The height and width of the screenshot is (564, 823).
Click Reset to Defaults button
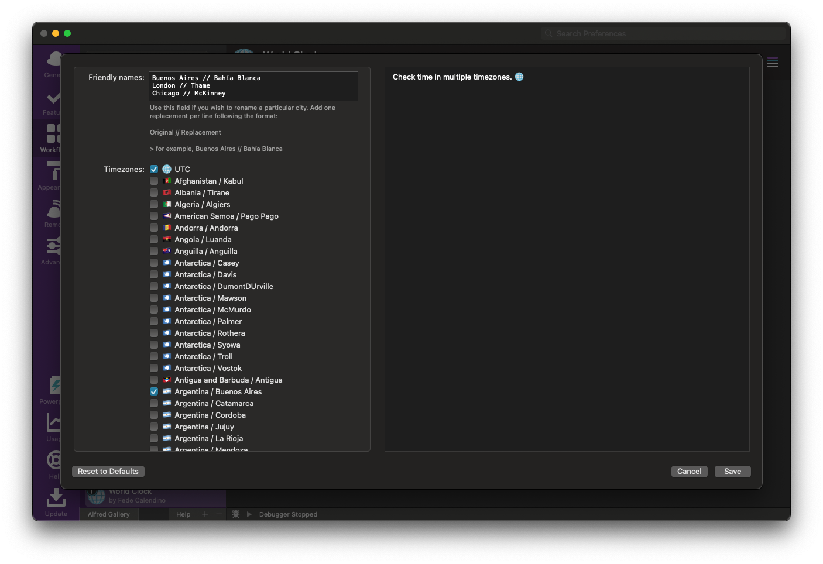pyautogui.click(x=108, y=471)
